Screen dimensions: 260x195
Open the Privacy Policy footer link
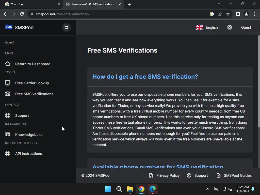168,175
